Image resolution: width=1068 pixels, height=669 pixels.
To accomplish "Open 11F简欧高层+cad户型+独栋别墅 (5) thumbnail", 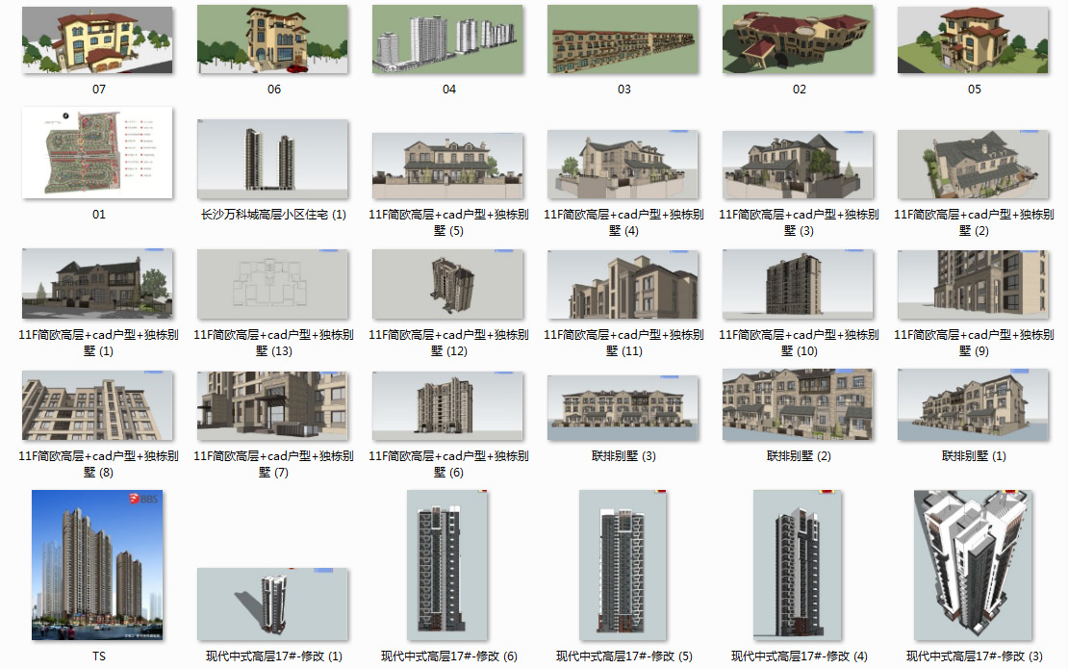I will tap(447, 159).
